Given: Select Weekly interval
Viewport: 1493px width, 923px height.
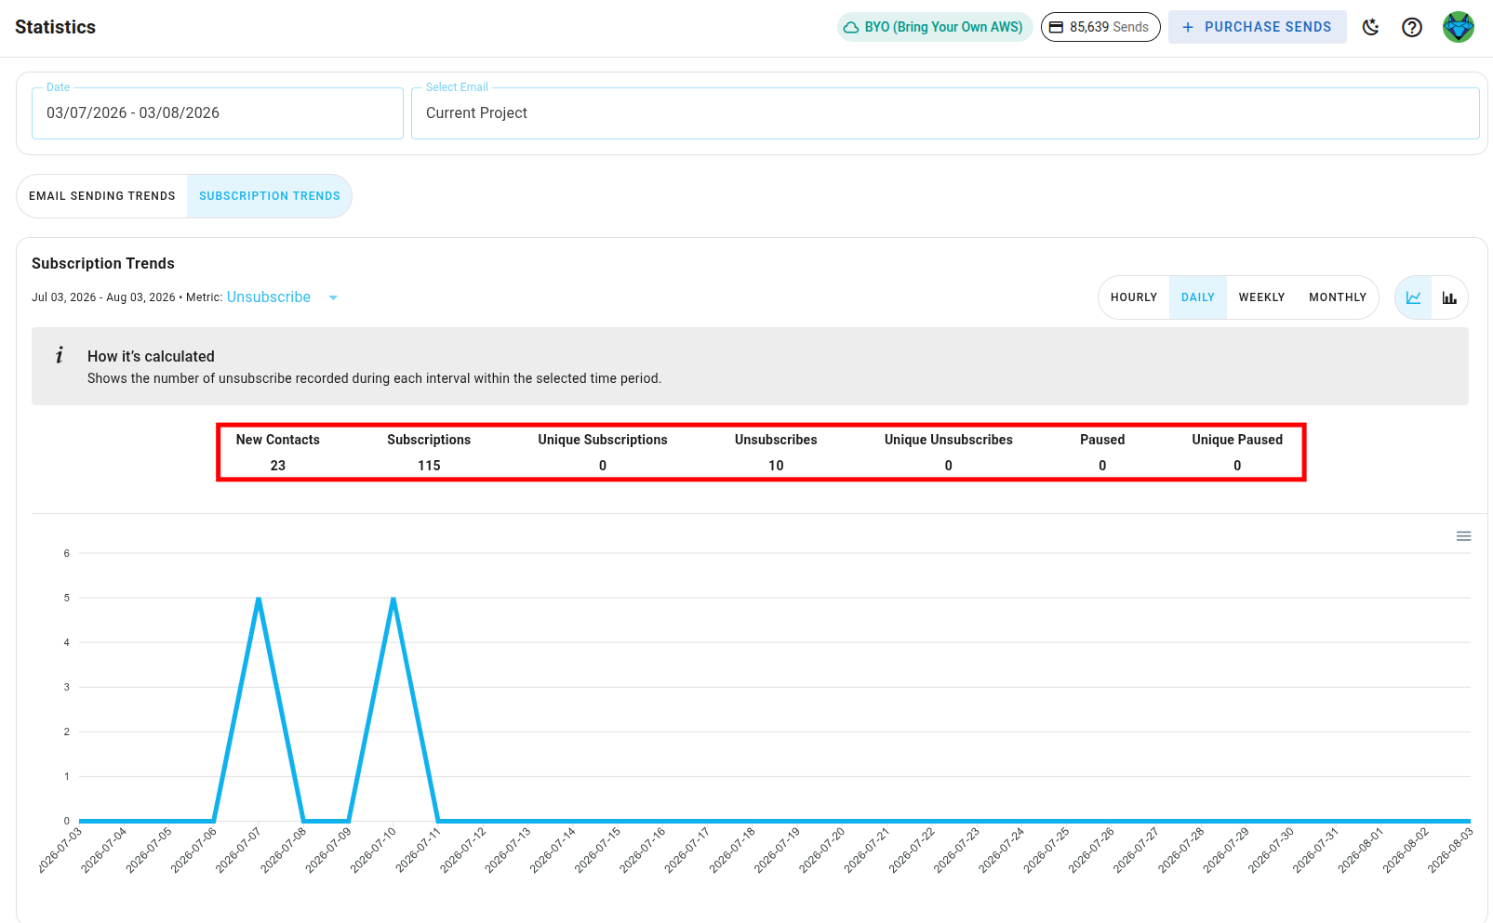Looking at the screenshot, I should 1261,297.
